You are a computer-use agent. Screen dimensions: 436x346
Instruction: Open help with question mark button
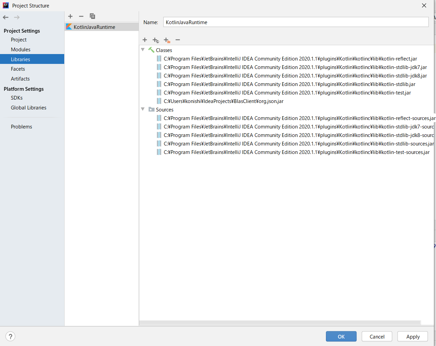pyautogui.click(x=11, y=336)
